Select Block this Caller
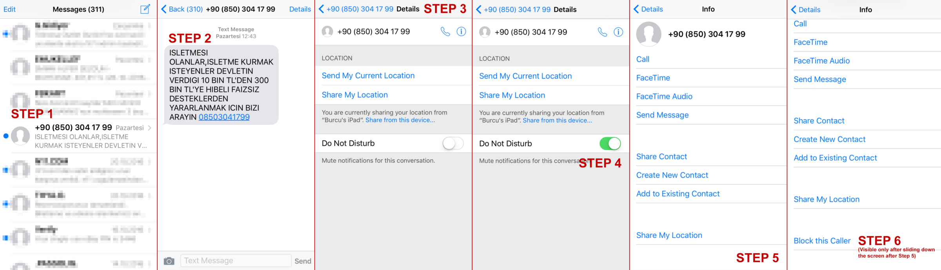Viewport: 941px width, 270px height. (822, 241)
